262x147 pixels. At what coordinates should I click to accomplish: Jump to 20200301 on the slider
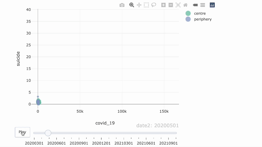(34, 133)
